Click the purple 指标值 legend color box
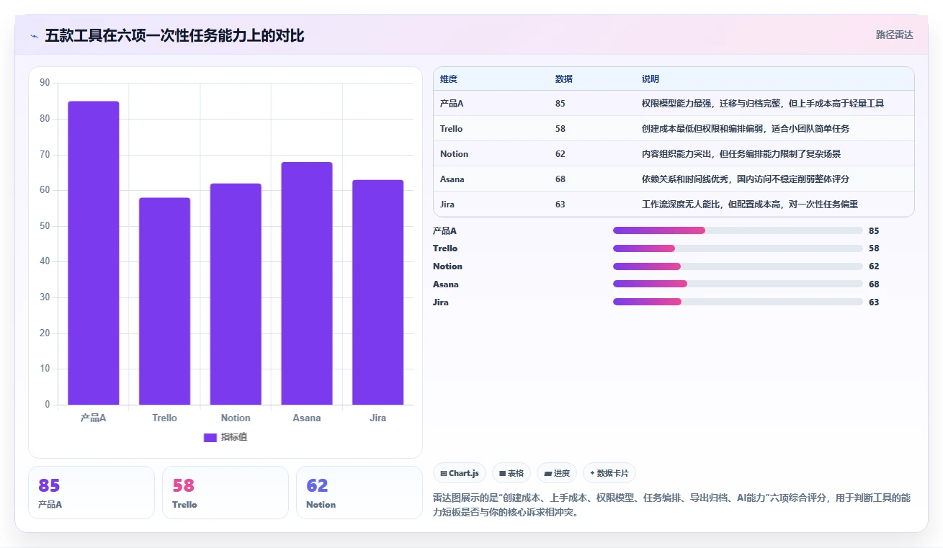 (x=210, y=437)
